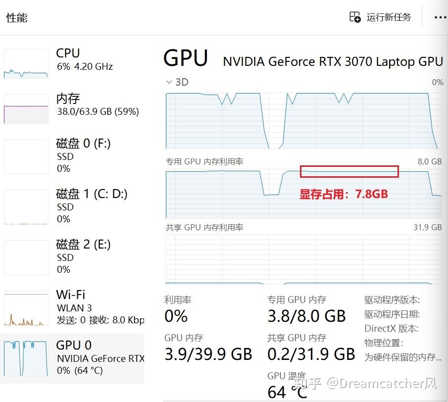This screenshot has height=402, width=448.
Task: Click the Run new task icon
Action: [x=355, y=17]
